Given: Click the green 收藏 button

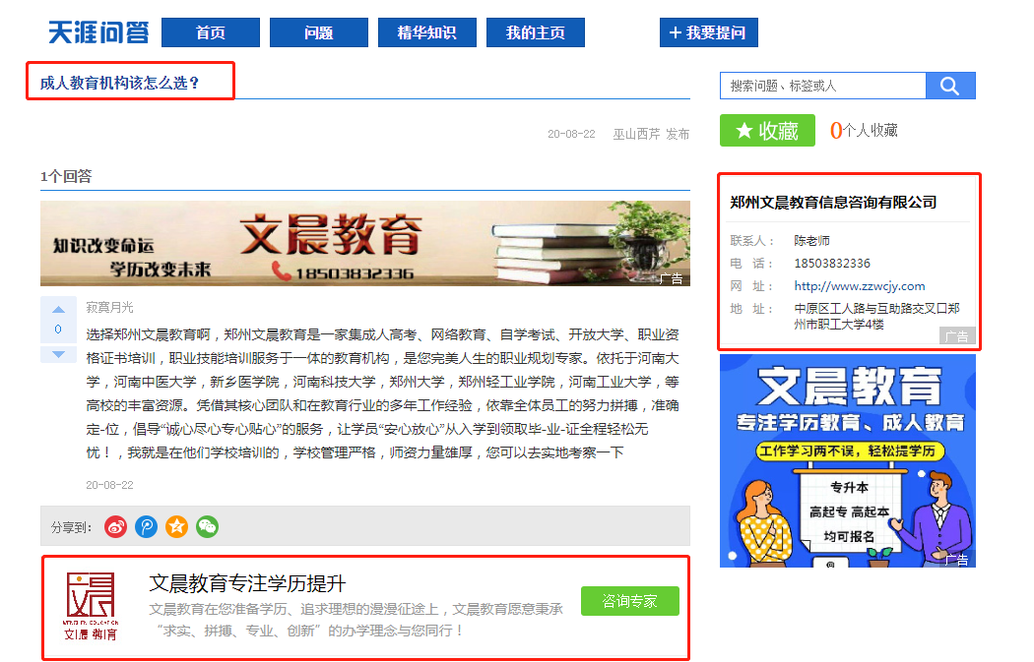Looking at the screenshot, I should [767, 131].
